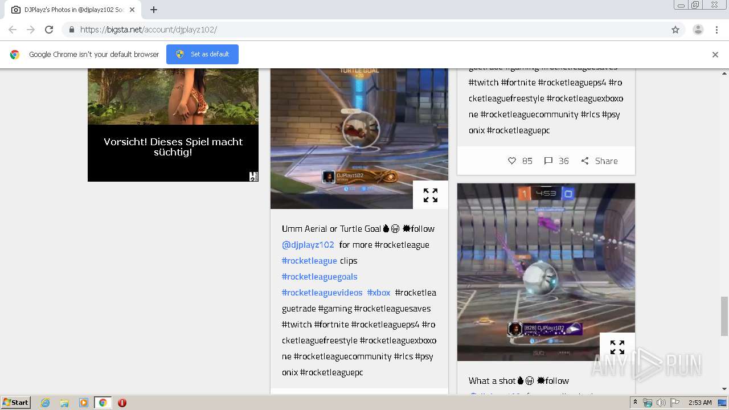Click the 2:53 AM clock
The height and width of the screenshot is (410, 729).
coord(700,403)
